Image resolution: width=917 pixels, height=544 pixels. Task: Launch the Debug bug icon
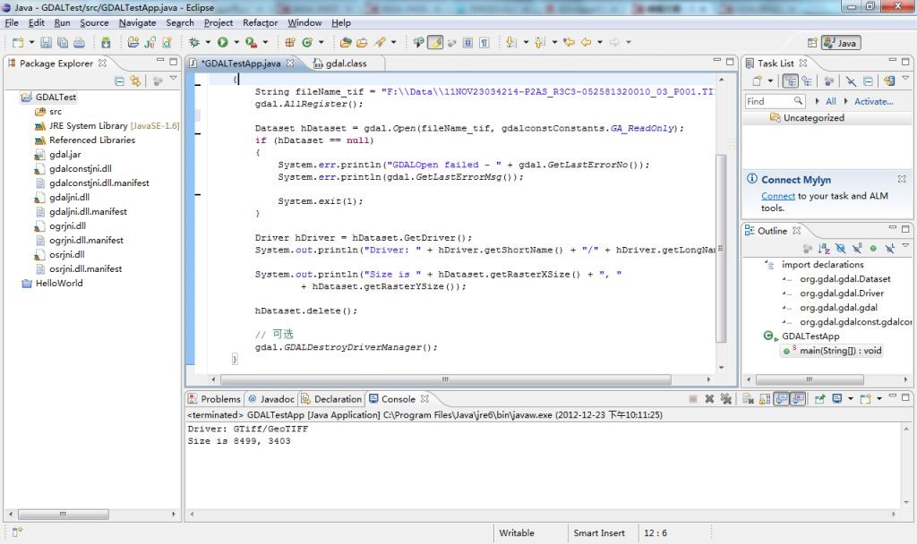[194, 42]
